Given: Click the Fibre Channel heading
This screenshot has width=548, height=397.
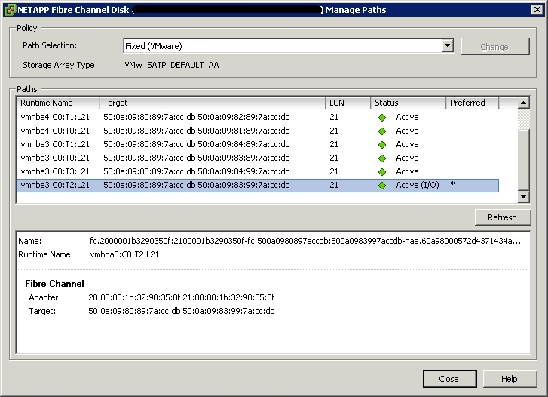Looking at the screenshot, I should [x=54, y=284].
